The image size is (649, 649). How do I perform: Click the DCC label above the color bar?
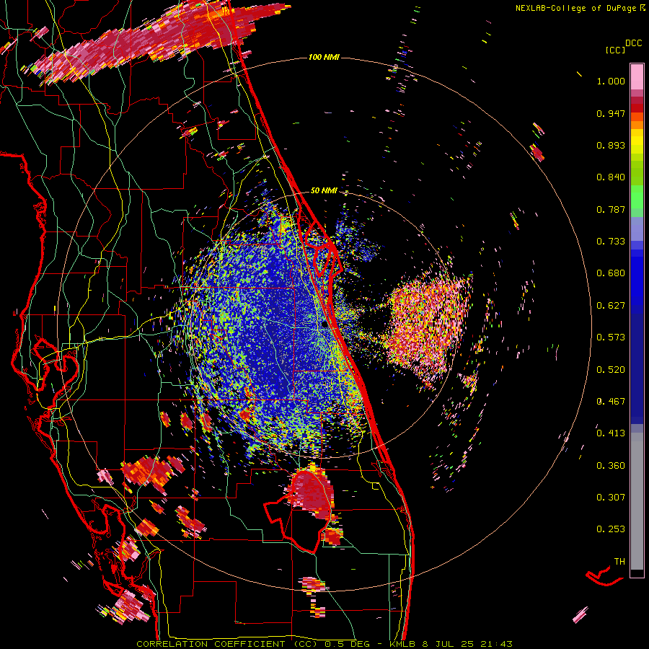tap(633, 43)
